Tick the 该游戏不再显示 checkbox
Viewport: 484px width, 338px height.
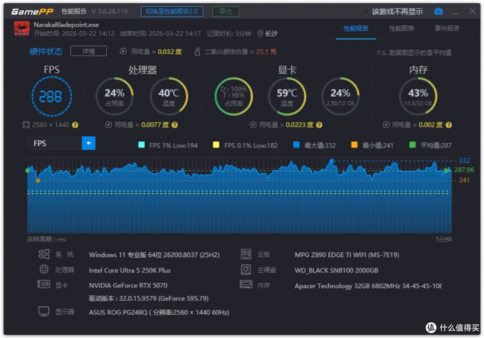click(366, 12)
